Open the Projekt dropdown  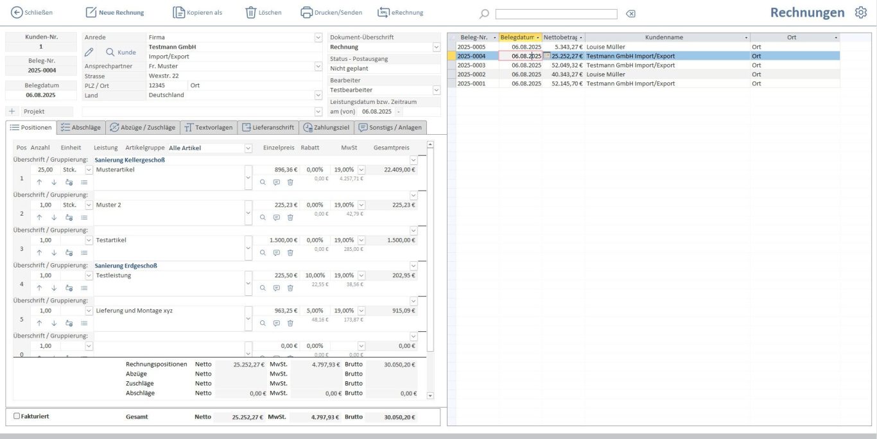(318, 112)
